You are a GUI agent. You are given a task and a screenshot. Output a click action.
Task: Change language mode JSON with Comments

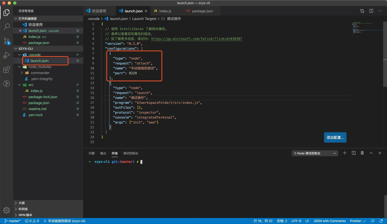tap(329, 221)
